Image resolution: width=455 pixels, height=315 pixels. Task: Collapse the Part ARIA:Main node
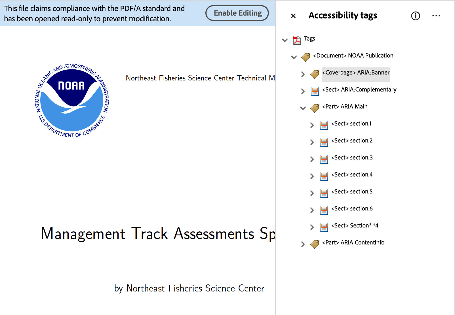(x=303, y=108)
